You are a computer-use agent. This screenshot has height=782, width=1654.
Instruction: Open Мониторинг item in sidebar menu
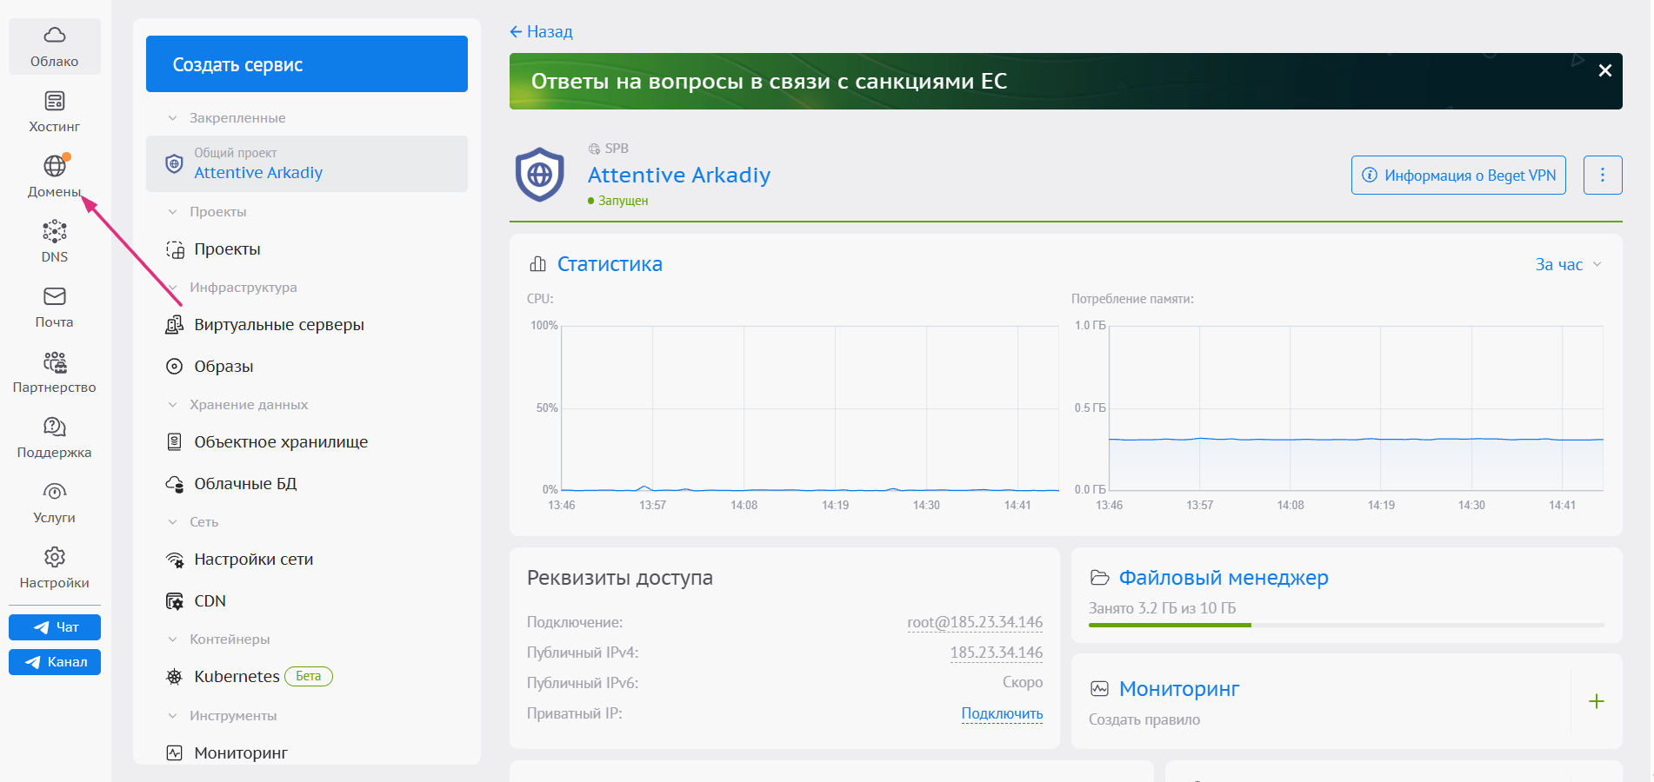241,753
